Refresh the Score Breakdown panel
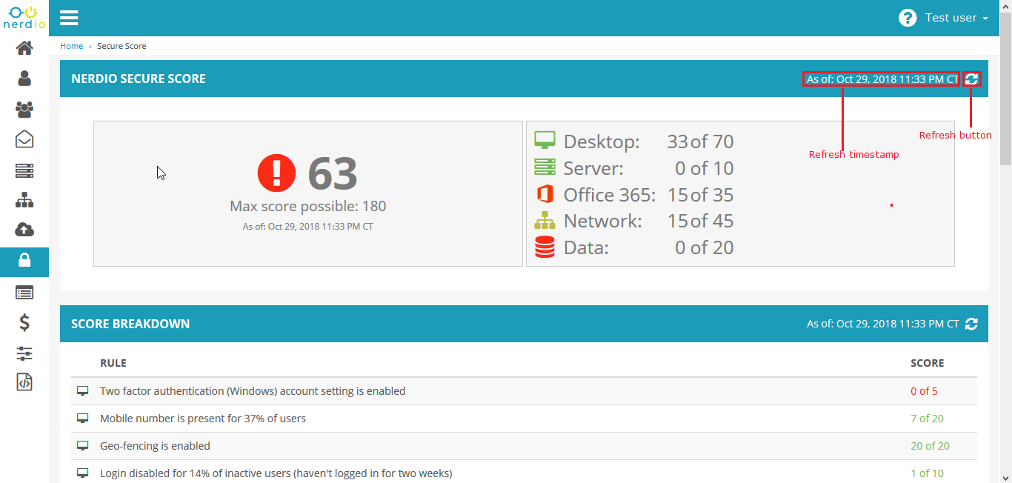This screenshot has width=1012, height=483. click(x=971, y=324)
